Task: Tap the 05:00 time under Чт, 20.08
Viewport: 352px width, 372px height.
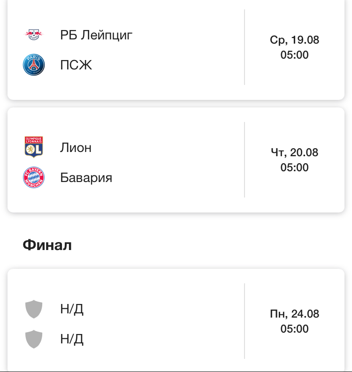Action: [294, 167]
